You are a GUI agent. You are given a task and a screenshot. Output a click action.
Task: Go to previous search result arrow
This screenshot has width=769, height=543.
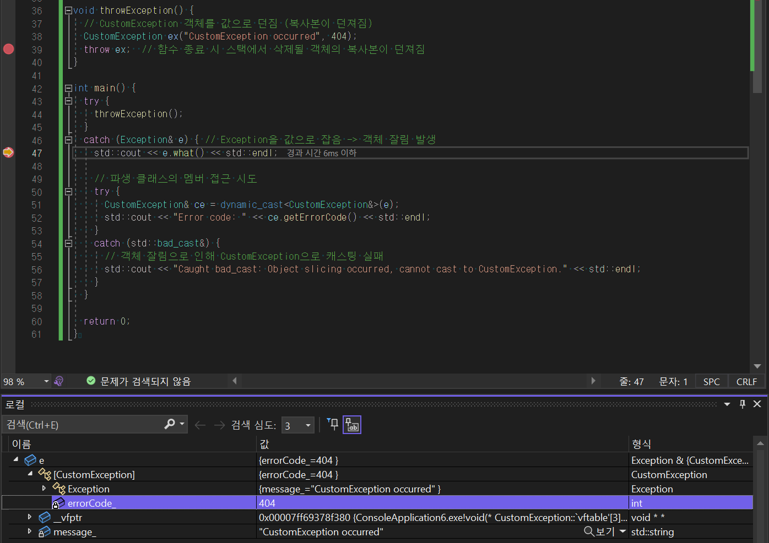tap(201, 425)
